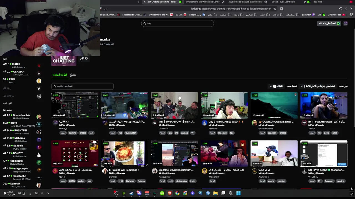Click the 'Roleplay' tag under ZaNouNi
The width and height of the screenshot is (355, 199).
[222, 133]
